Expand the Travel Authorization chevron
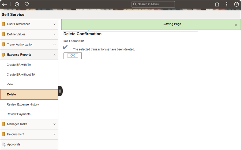Image resolution: width=241 pixels, height=150 pixels. pos(54,45)
